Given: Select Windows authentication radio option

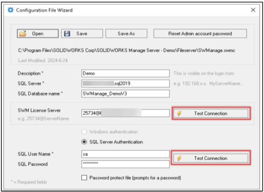Looking at the screenshot, I should (85, 132).
